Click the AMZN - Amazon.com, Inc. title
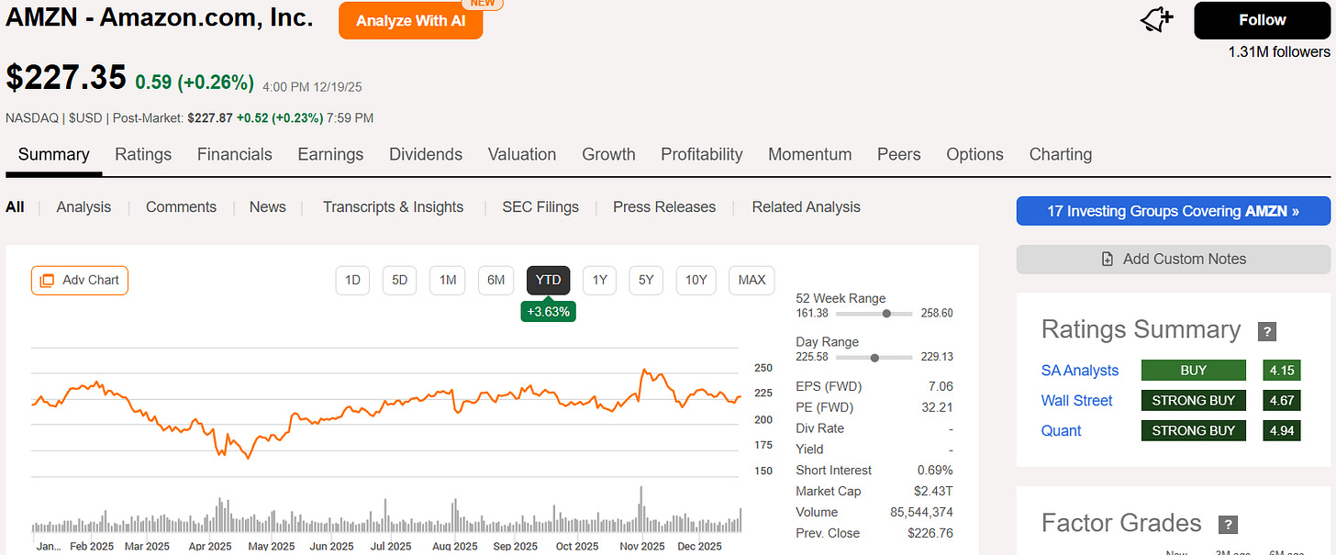The height and width of the screenshot is (555, 1336). tap(159, 17)
